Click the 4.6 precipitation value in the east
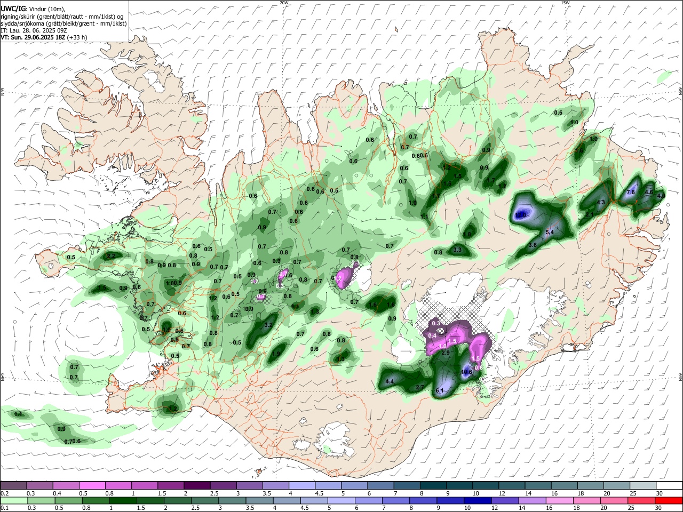 649,192
